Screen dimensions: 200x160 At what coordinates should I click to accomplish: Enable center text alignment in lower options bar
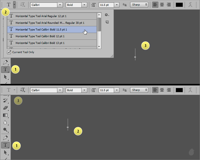(162, 90)
